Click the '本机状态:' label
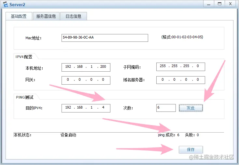Viewport: 239px width, 165px height. point(22,135)
